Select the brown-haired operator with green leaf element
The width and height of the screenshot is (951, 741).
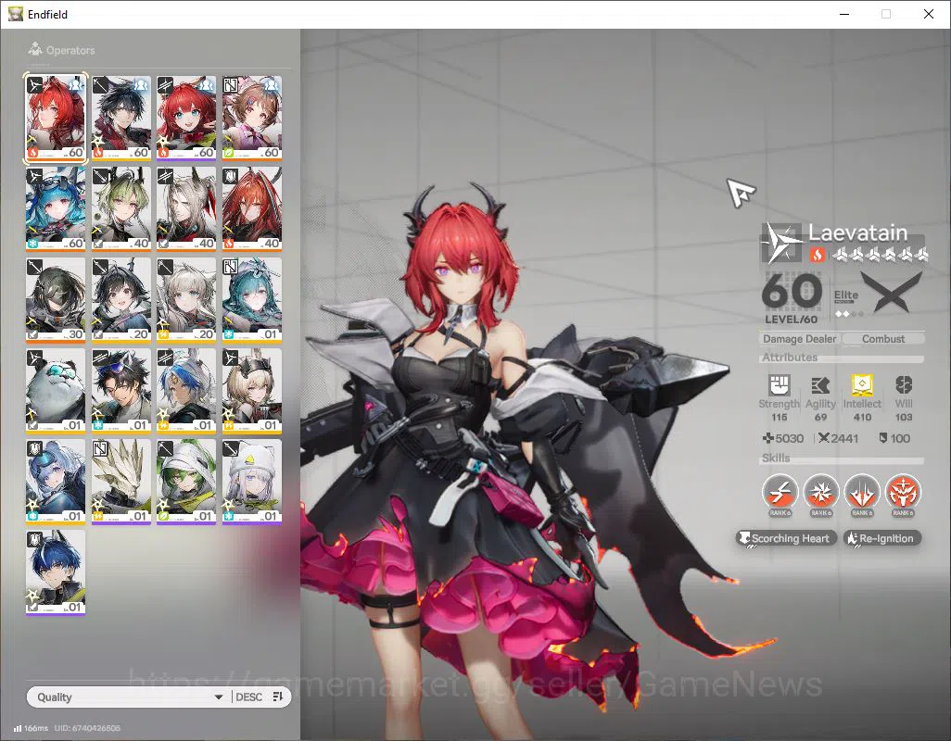pos(252,119)
